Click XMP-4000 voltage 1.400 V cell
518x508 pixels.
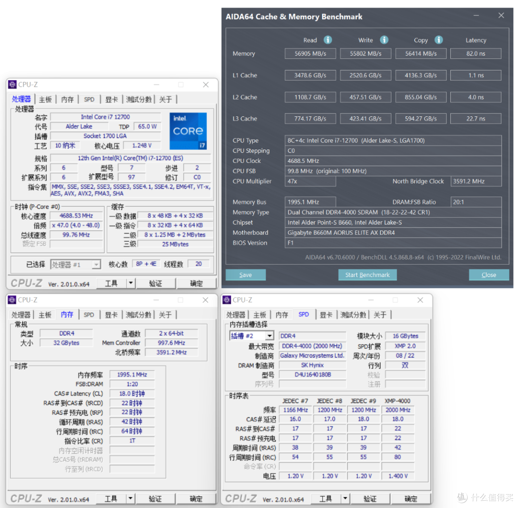pos(398,476)
